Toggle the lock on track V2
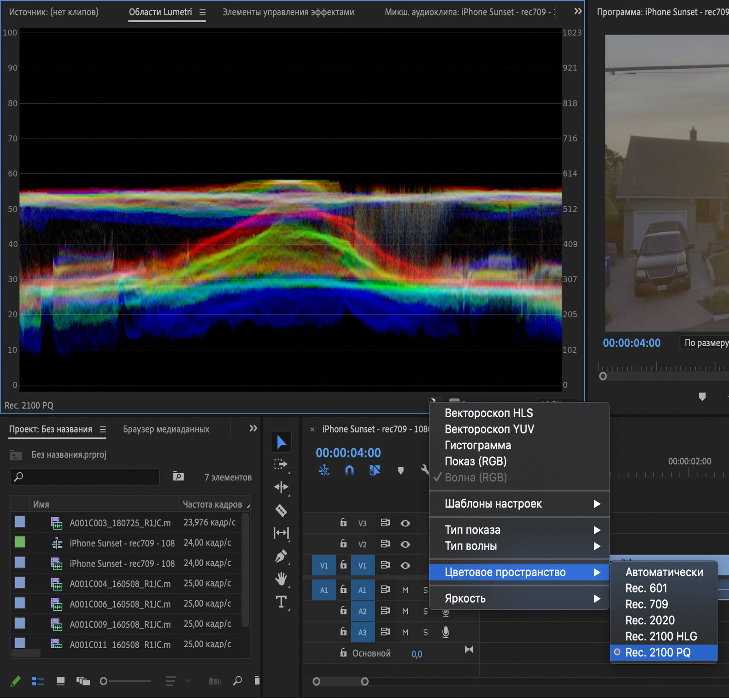729x698 pixels. point(343,544)
